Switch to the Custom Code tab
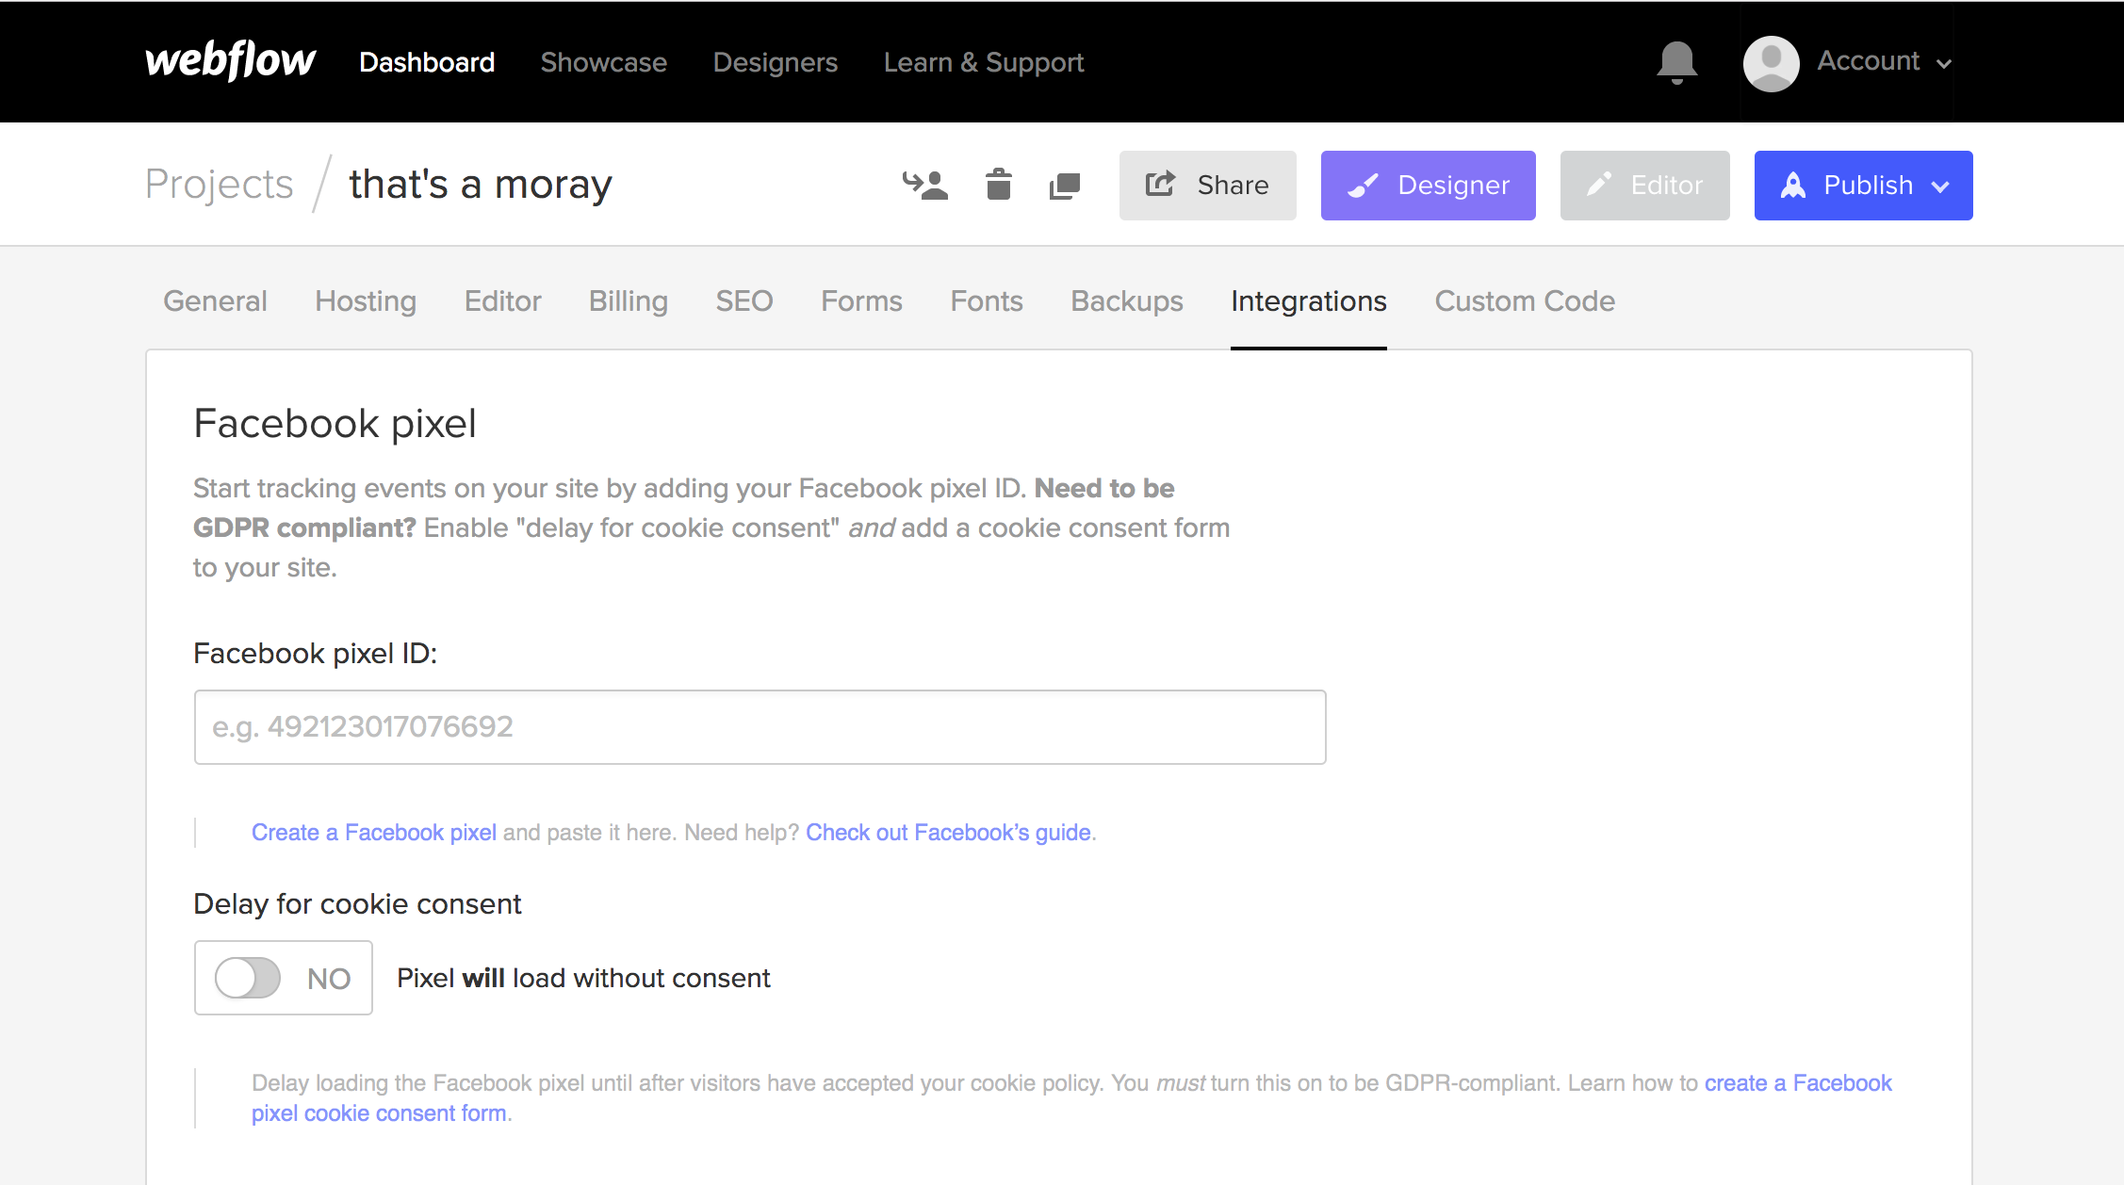 (x=1524, y=301)
